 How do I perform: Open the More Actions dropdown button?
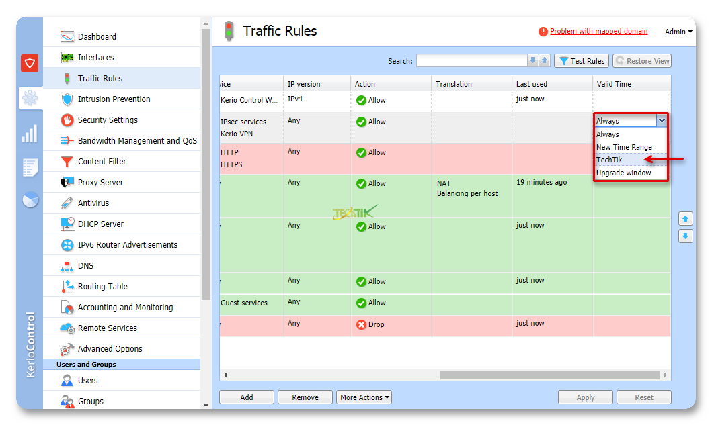tap(364, 397)
